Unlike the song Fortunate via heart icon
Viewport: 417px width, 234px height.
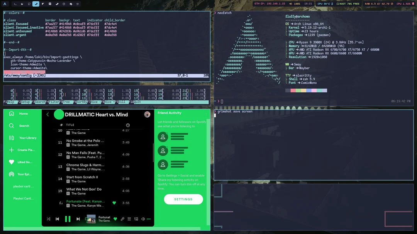[x=115, y=219]
